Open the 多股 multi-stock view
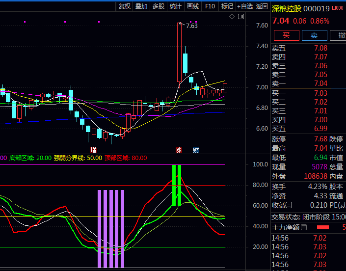Screen dimensions: 346x271 coord(159,6)
